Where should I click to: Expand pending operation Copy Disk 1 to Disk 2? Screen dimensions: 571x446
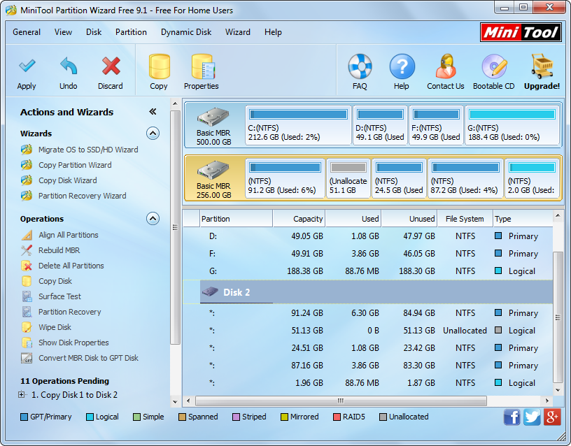[22, 394]
